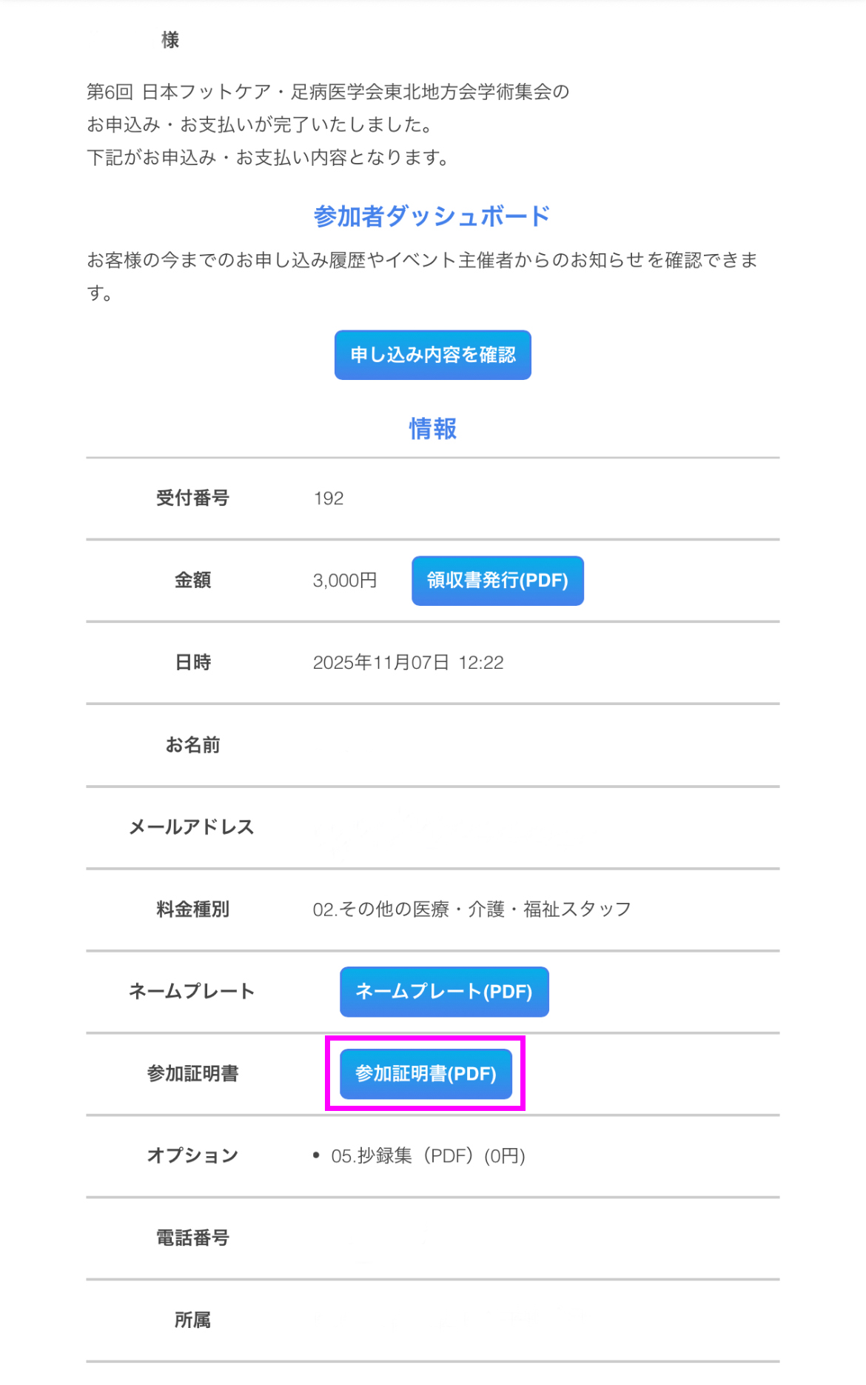
Task: Click the 情報 section heading
Action: click(x=432, y=429)
